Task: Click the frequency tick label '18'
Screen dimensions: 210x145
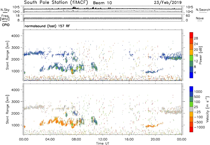Action: click(x=18, y=16)
